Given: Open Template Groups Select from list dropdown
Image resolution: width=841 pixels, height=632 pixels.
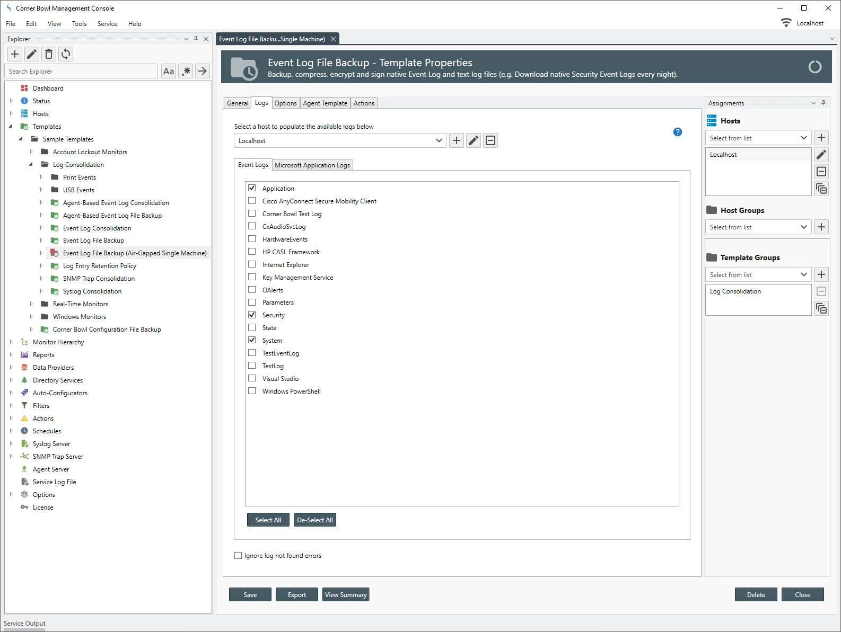Looking at the screenshot, I should (x=758, y=275).
